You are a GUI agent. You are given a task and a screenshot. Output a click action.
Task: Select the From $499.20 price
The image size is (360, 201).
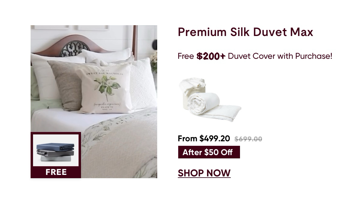(x=204, y=139)
